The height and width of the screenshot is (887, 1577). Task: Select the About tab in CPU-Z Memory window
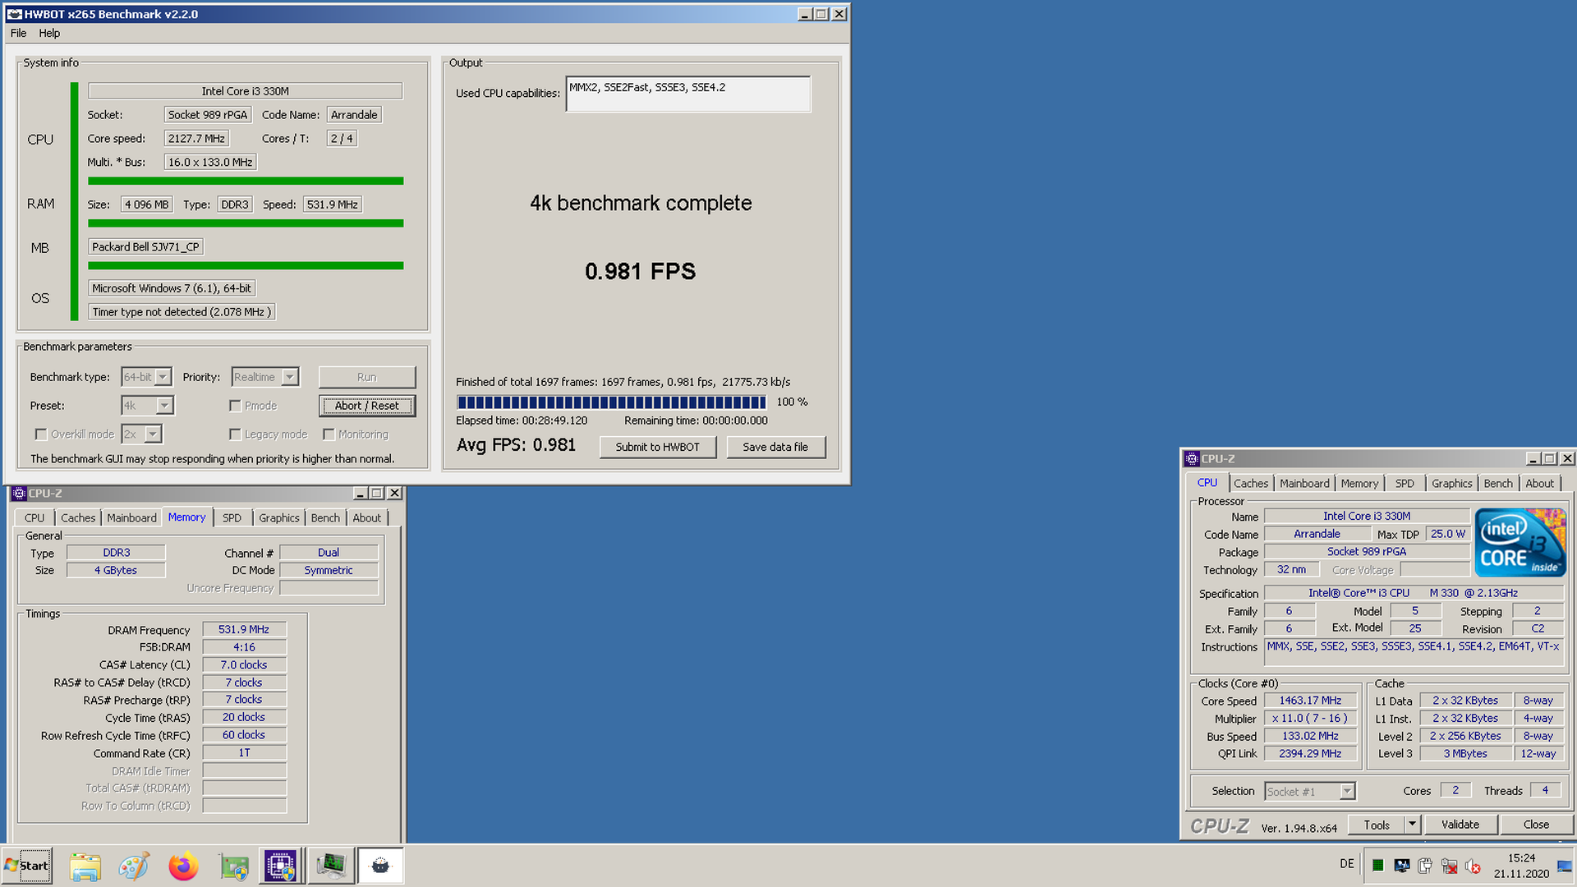[x=366, y=518]
